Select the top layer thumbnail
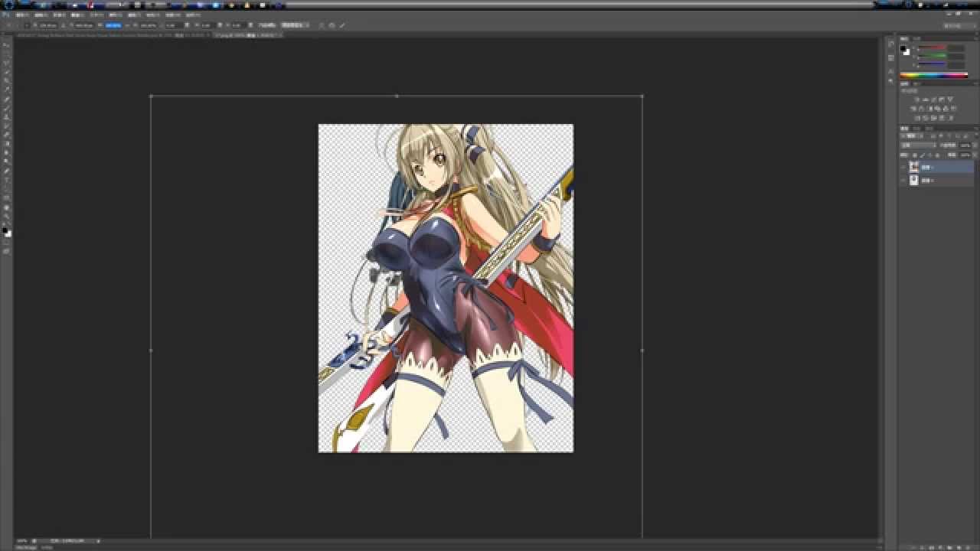Screen dimensions: 980x551 [913, 167]
